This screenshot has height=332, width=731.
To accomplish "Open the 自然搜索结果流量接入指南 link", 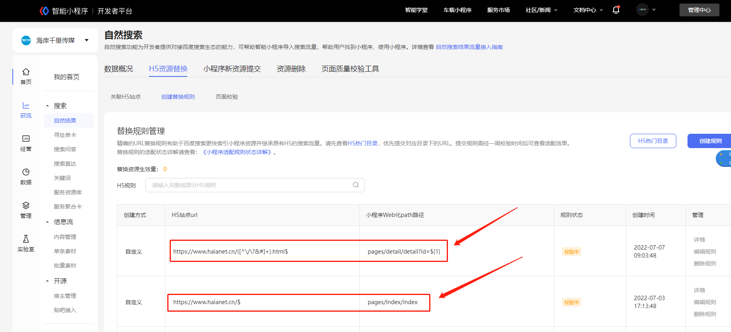I will coord(469,47).
